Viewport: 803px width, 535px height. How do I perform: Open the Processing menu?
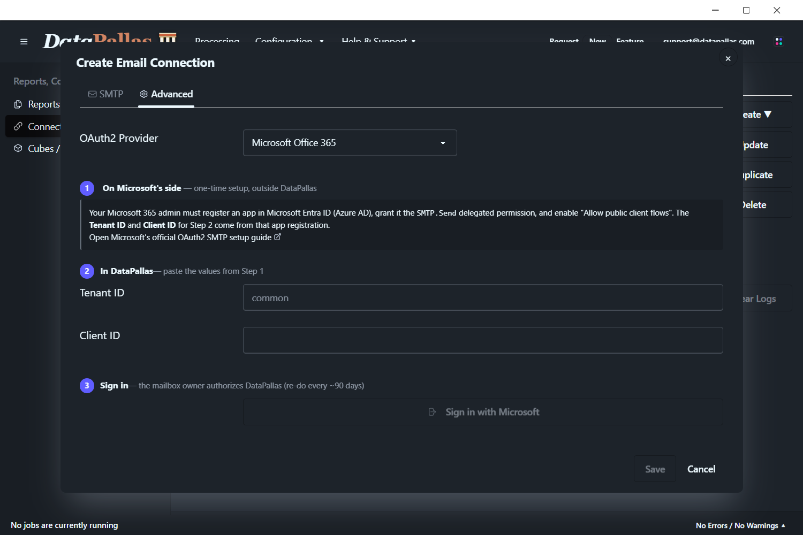tap(217, 41)
